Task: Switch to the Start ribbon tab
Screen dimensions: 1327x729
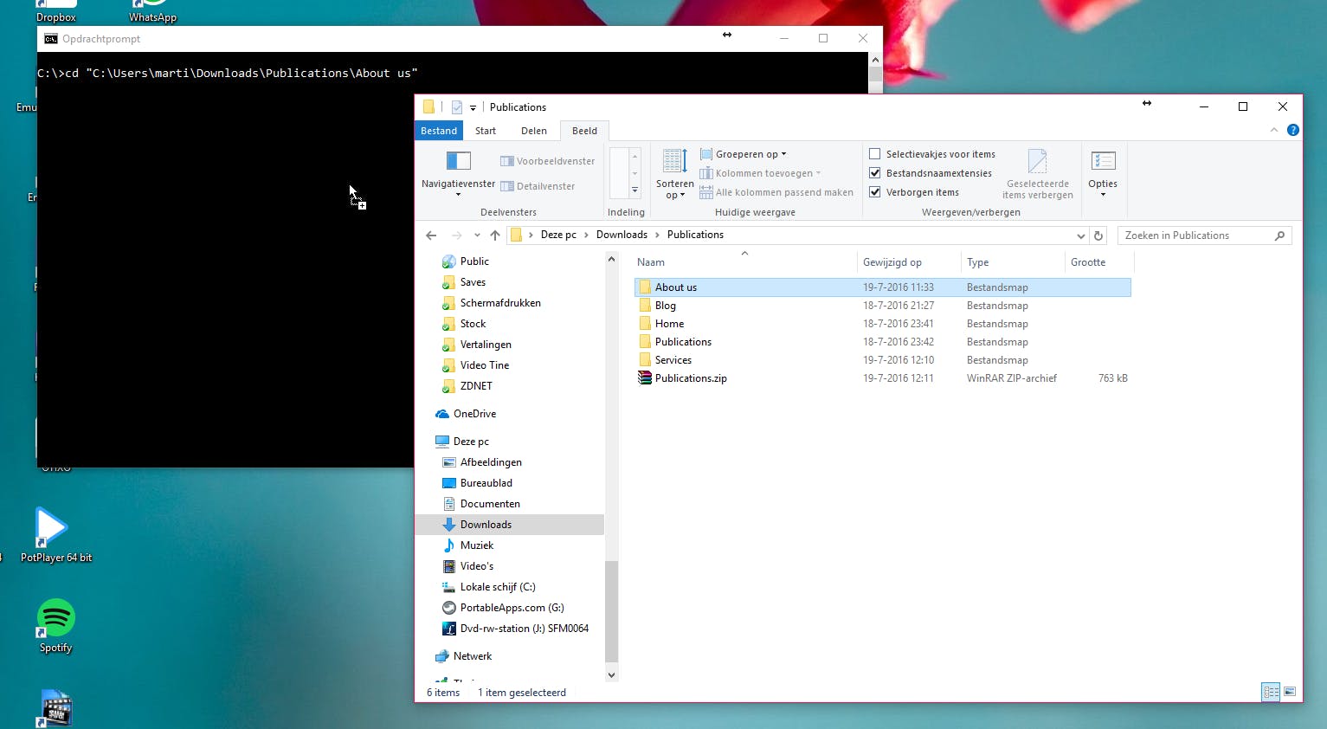Action: (x=485, y=130)
